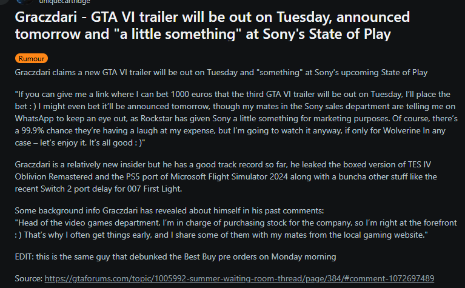Open the gtaforums.com source link
The image size is (465, 288).
tap(239, 278)
